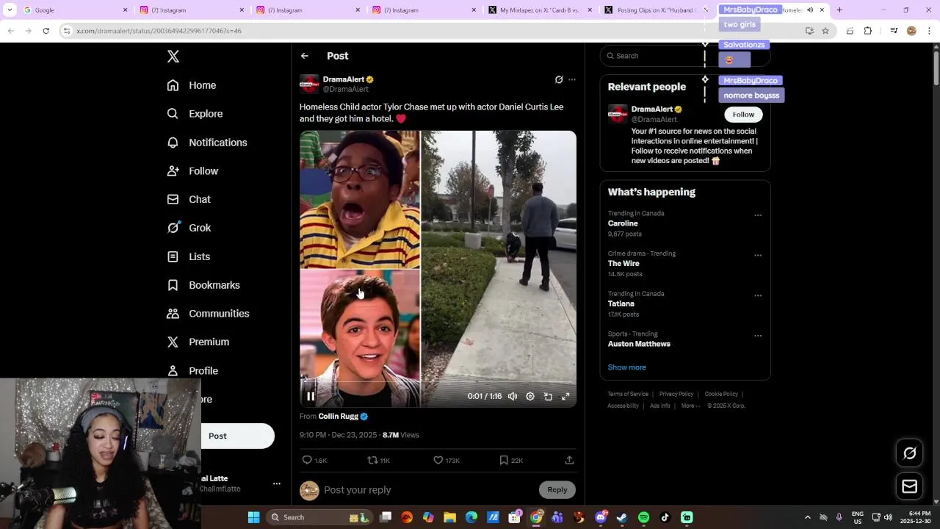Open Explore in the X sidebar
940x529 pixels.
(x=195, y=114)
